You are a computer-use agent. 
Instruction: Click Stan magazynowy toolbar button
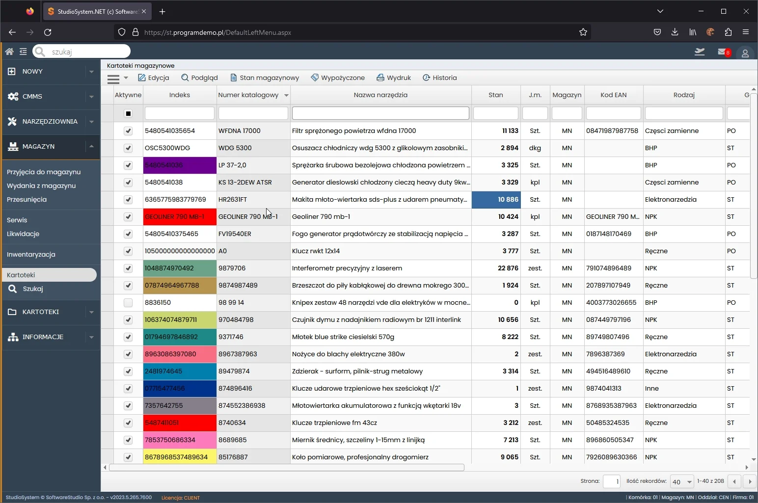click(265, 78)
